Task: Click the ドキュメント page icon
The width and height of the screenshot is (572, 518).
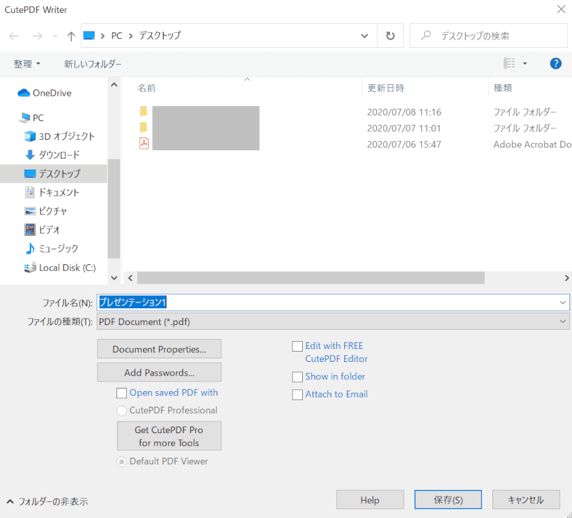Action: [30, 192]
